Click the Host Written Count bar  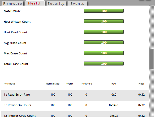pos(104,21)
